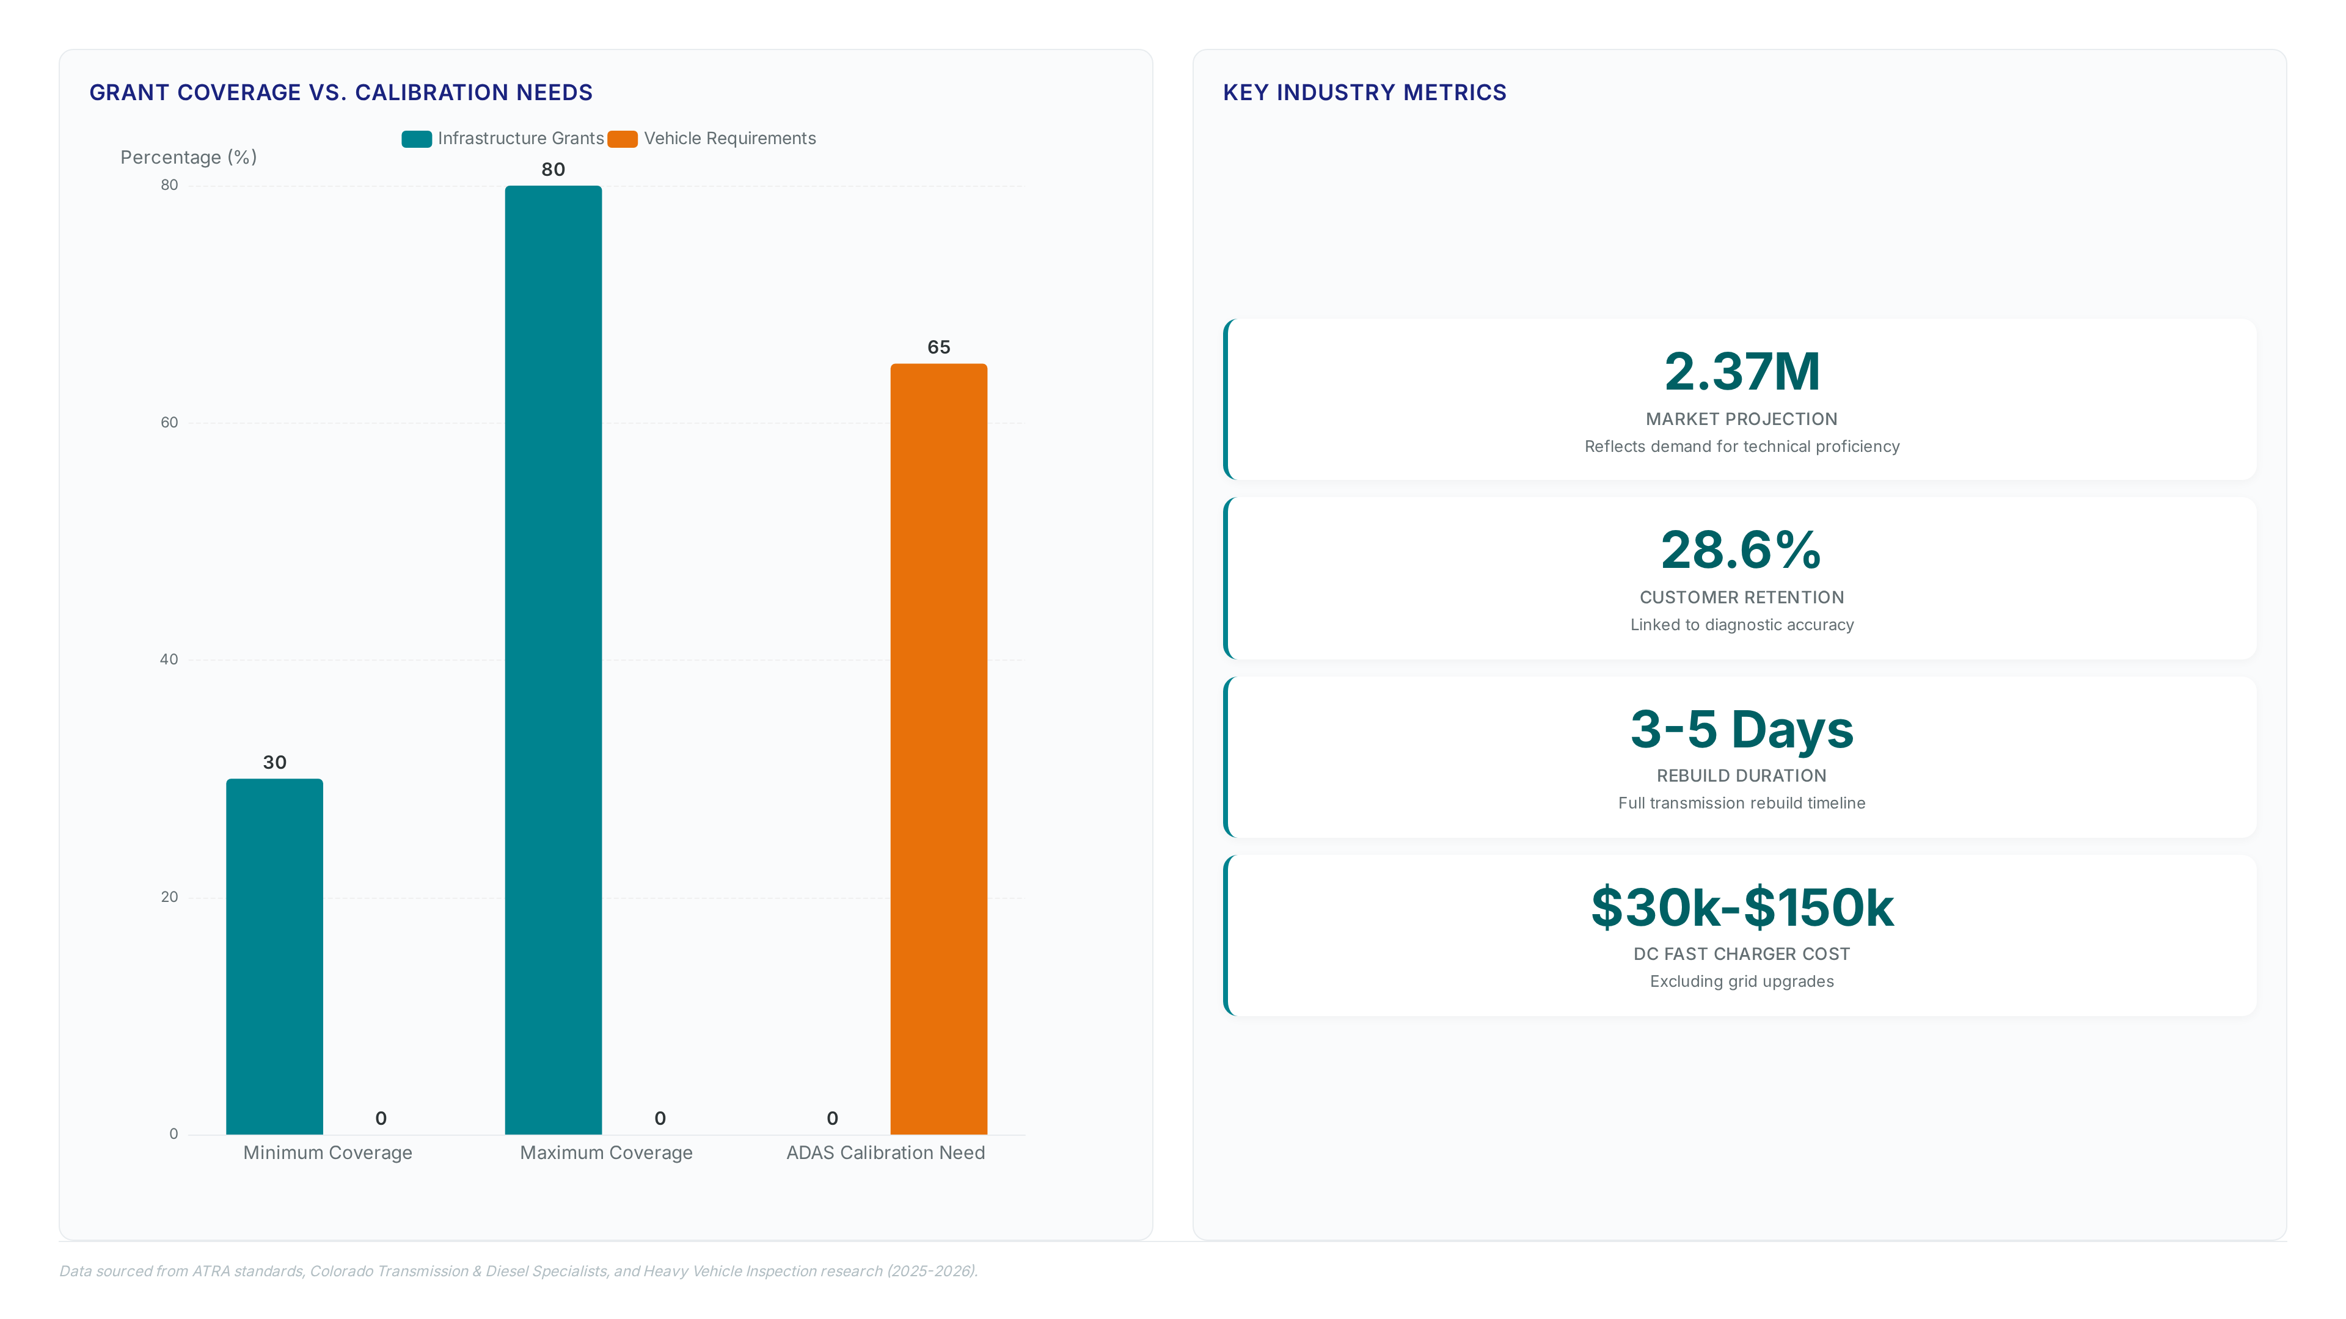The image size is (2346, 1319).
Task: Click the '0' data label in Minimum Coverage group
Action: [381, 1118]
